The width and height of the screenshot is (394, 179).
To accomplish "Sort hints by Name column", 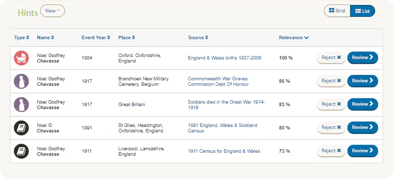I will [46, 38].
